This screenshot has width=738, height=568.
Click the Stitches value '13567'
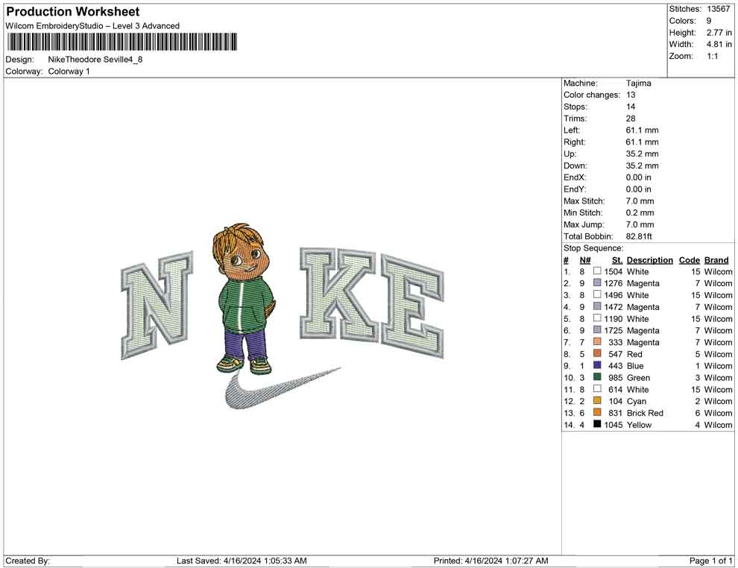(x=718, y=9)
